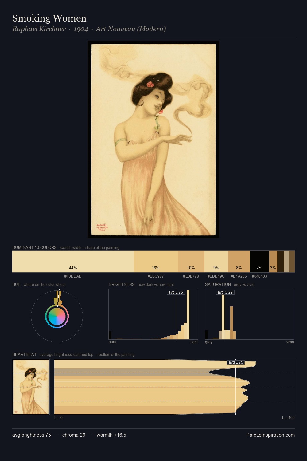Click the L = 100 axis label

[x=288, y=418]
